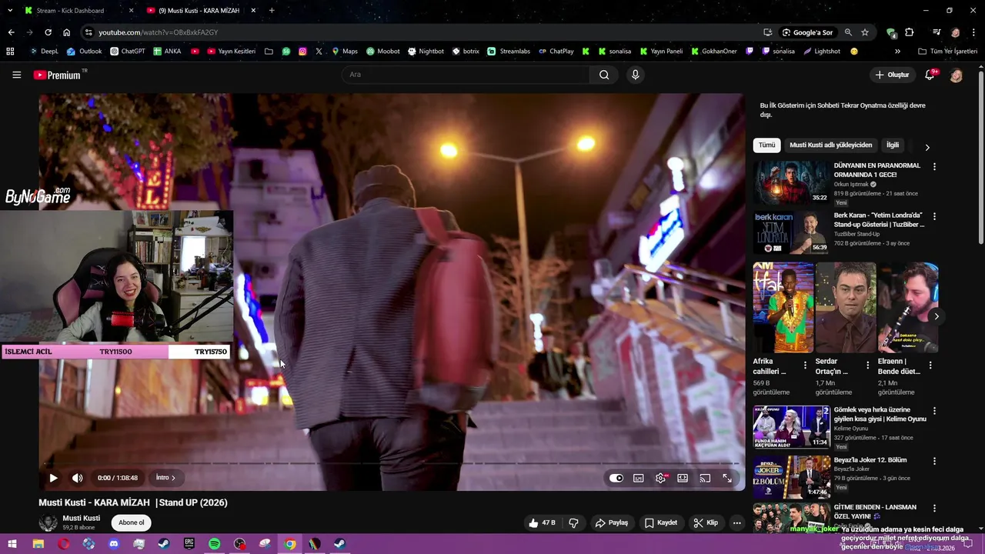Bookmark this page with the star icon
This screenshot has width=985, height=554.
[x=865, y=32]
